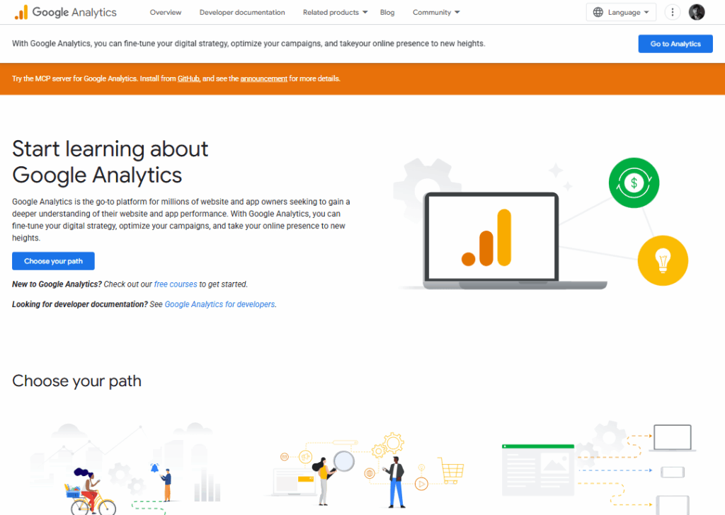Open the Language dropdown selector
The width and height of the screenshot is (725, 515).
(x=621, y=12)
